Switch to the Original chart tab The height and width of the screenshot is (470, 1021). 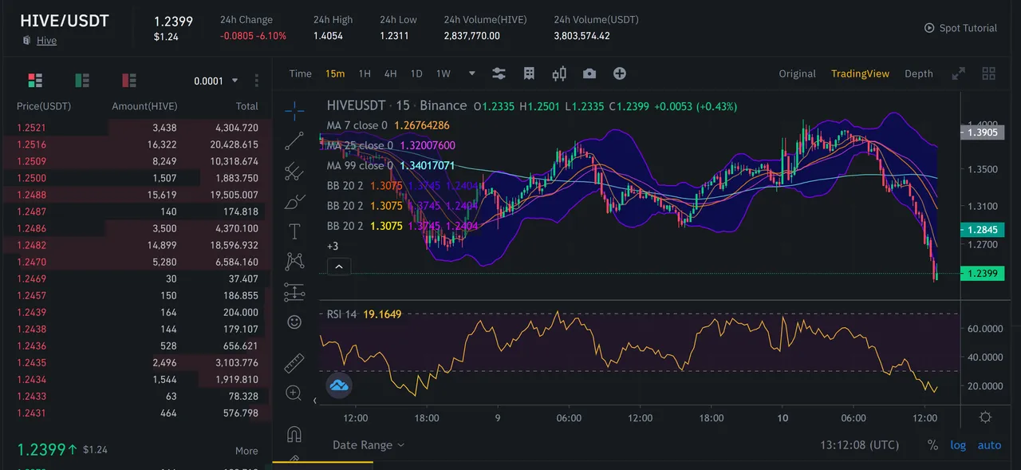pos(798,73)
